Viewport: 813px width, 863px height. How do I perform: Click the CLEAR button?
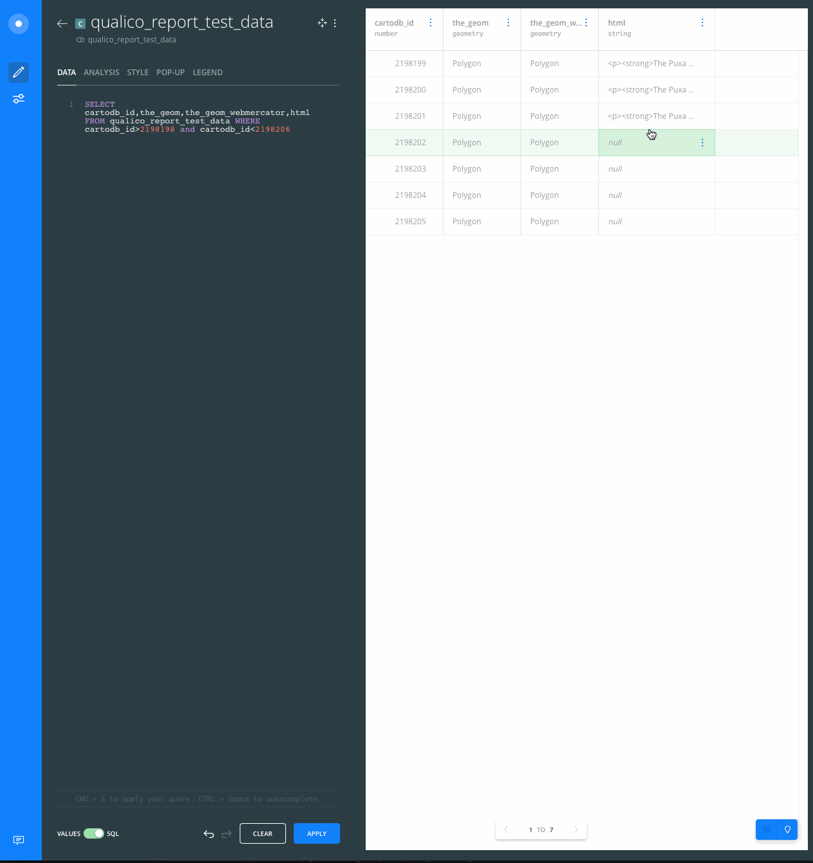(x=263, y=833)
